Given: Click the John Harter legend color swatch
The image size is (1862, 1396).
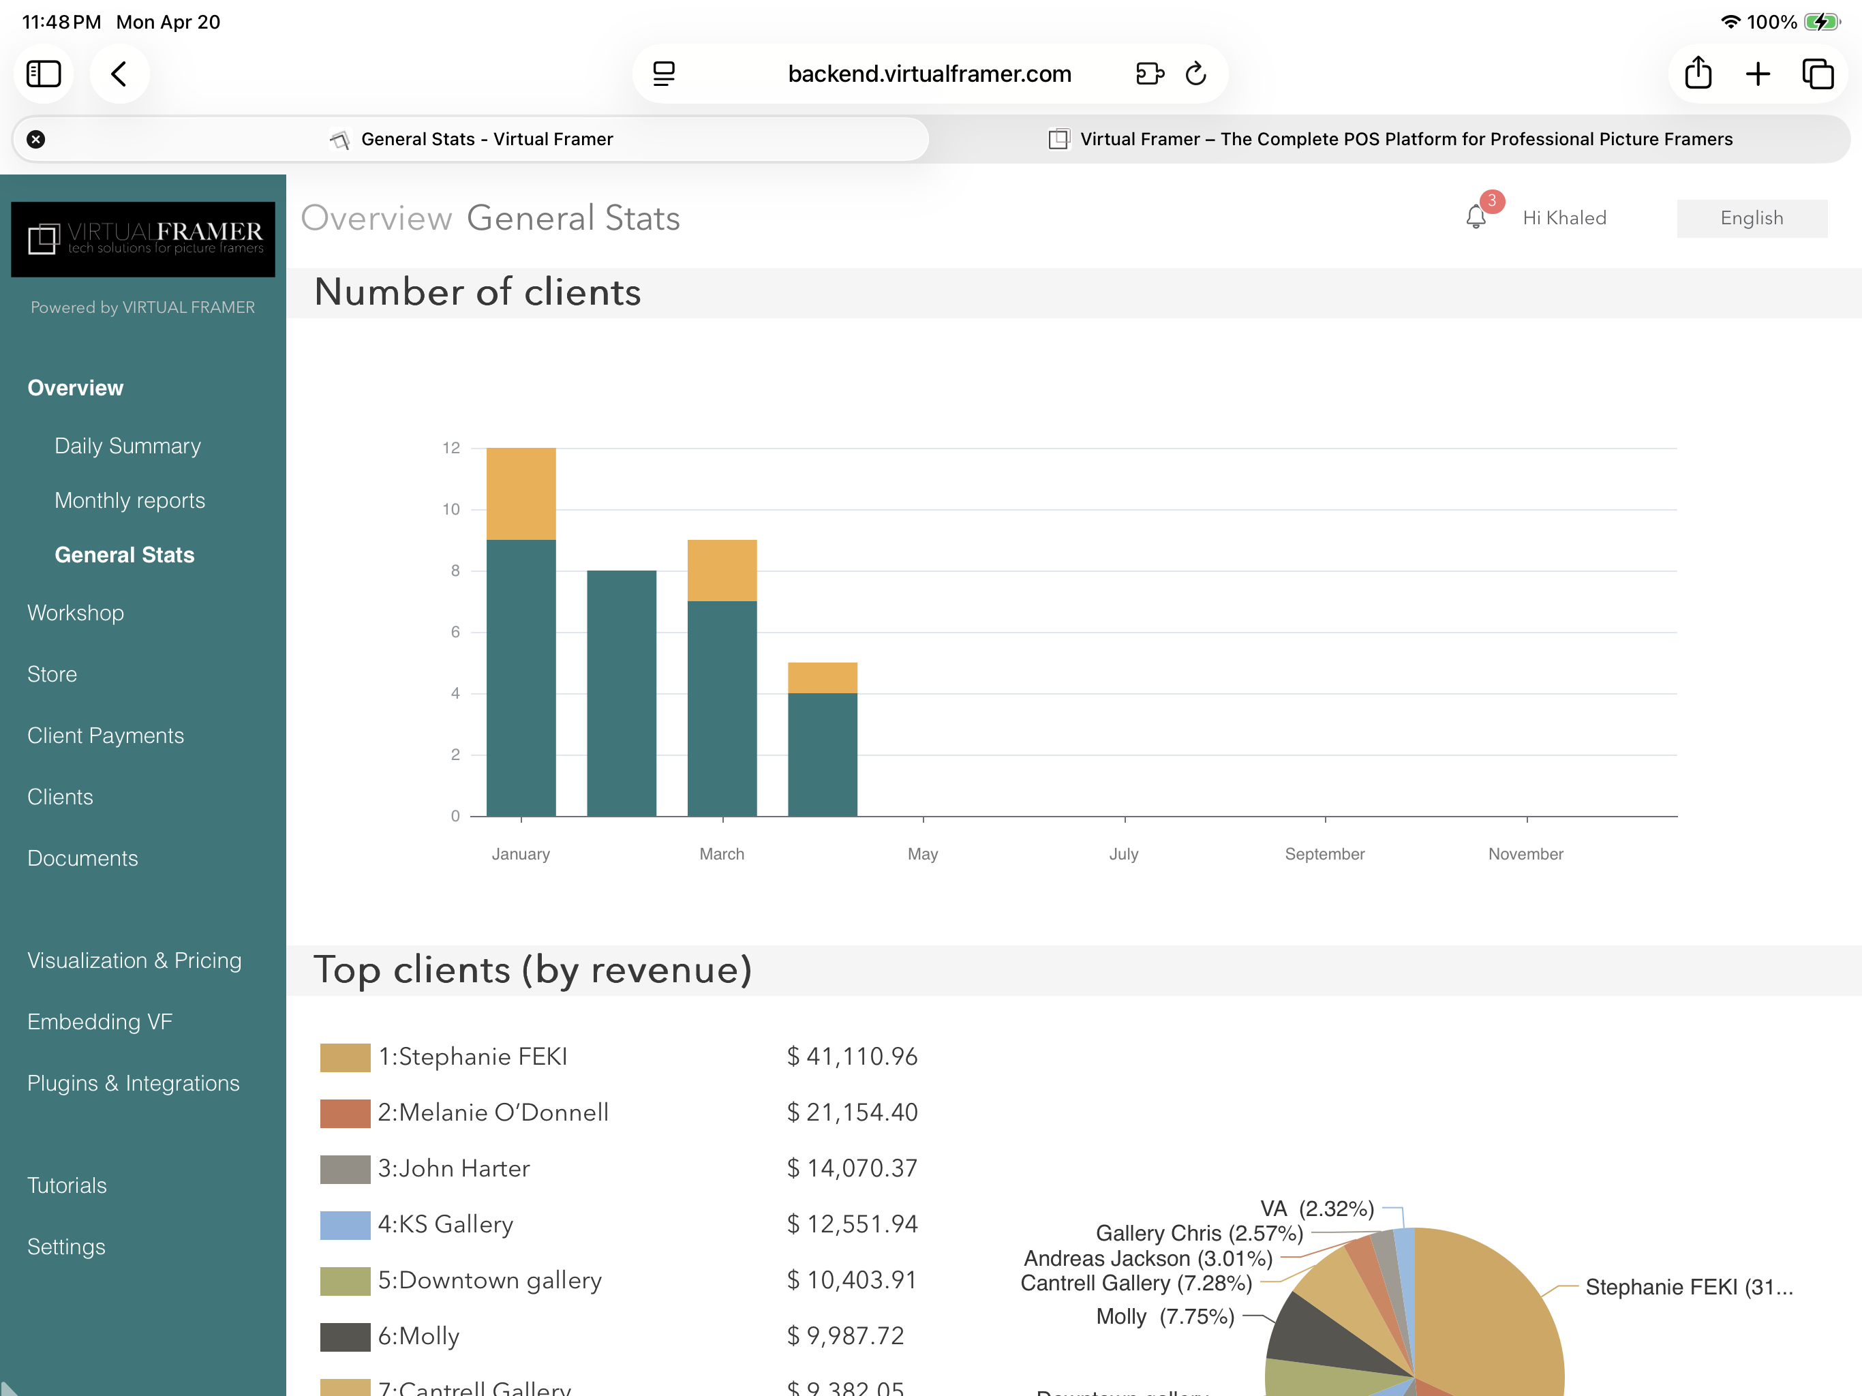Looking at the screenshot, I should [345, 1170].
